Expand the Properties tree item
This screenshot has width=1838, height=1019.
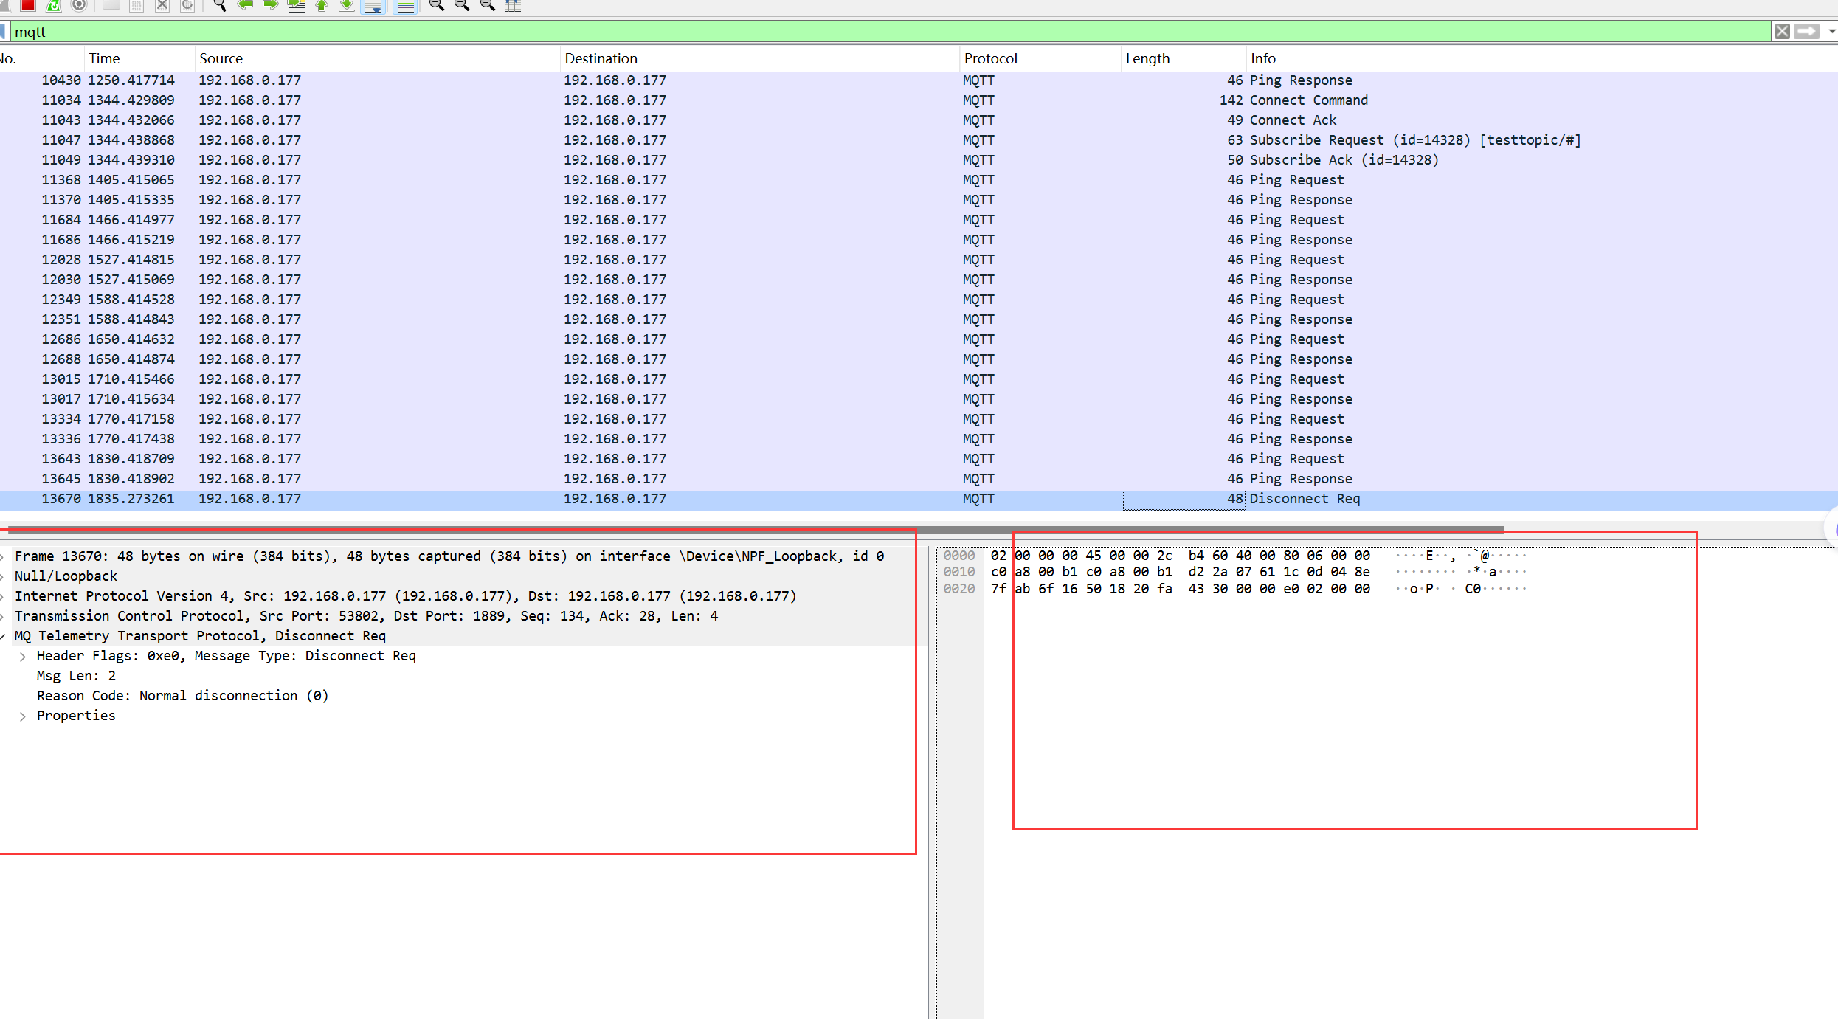(23, 716)
